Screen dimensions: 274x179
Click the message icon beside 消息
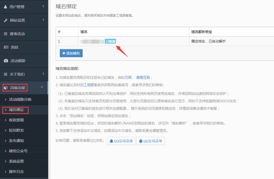point(5,47)
